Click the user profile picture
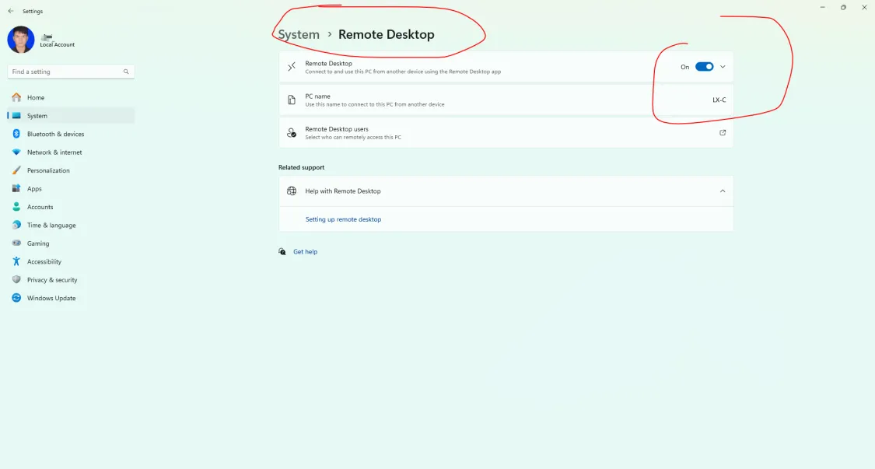This screenshot has height=469, width=875. point(21,40)
